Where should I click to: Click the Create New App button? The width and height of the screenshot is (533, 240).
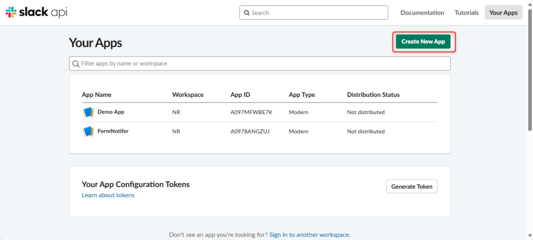coord(423,42)
